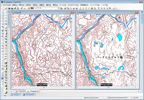The width and height of the screenshot is (144, 100).
Task: Open the ファイル(F) menu
Action: (x=7, y=5)
